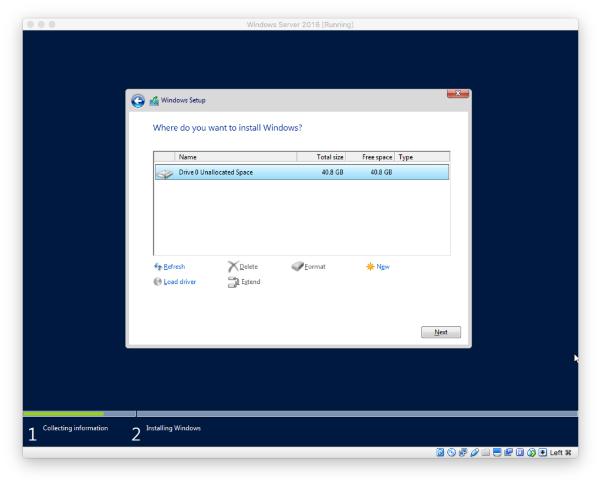Click the Load driver link

tap(180, 281)
